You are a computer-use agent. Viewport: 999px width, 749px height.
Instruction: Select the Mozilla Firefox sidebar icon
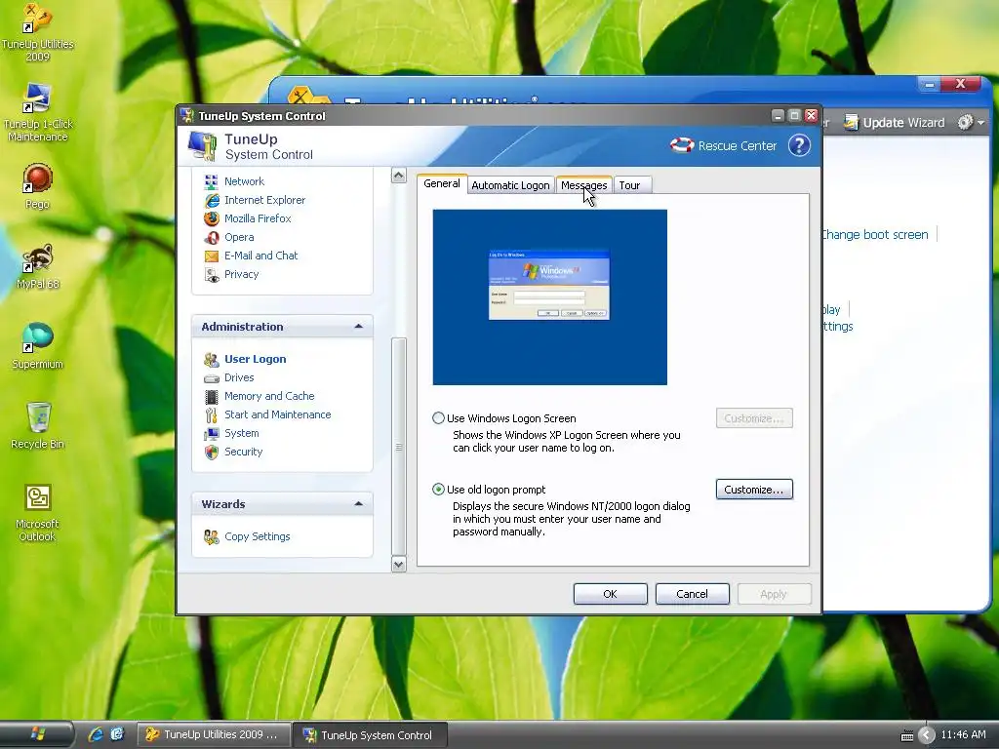point(211,218)
